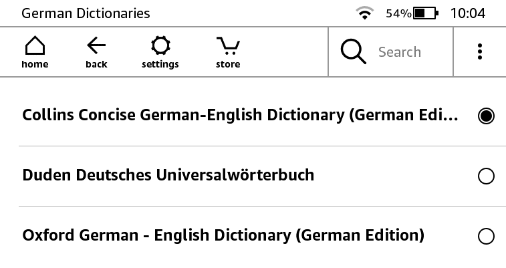The height and width of the screenshot is (268, 506).
Task: Tap the Wi-Fi status icon
Action: click(x=365, y=13)
